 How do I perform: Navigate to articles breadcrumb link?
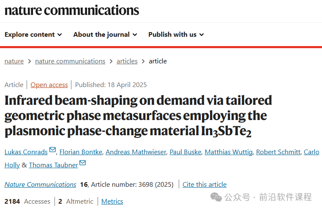pyautogui.click(x=127, y=61)
